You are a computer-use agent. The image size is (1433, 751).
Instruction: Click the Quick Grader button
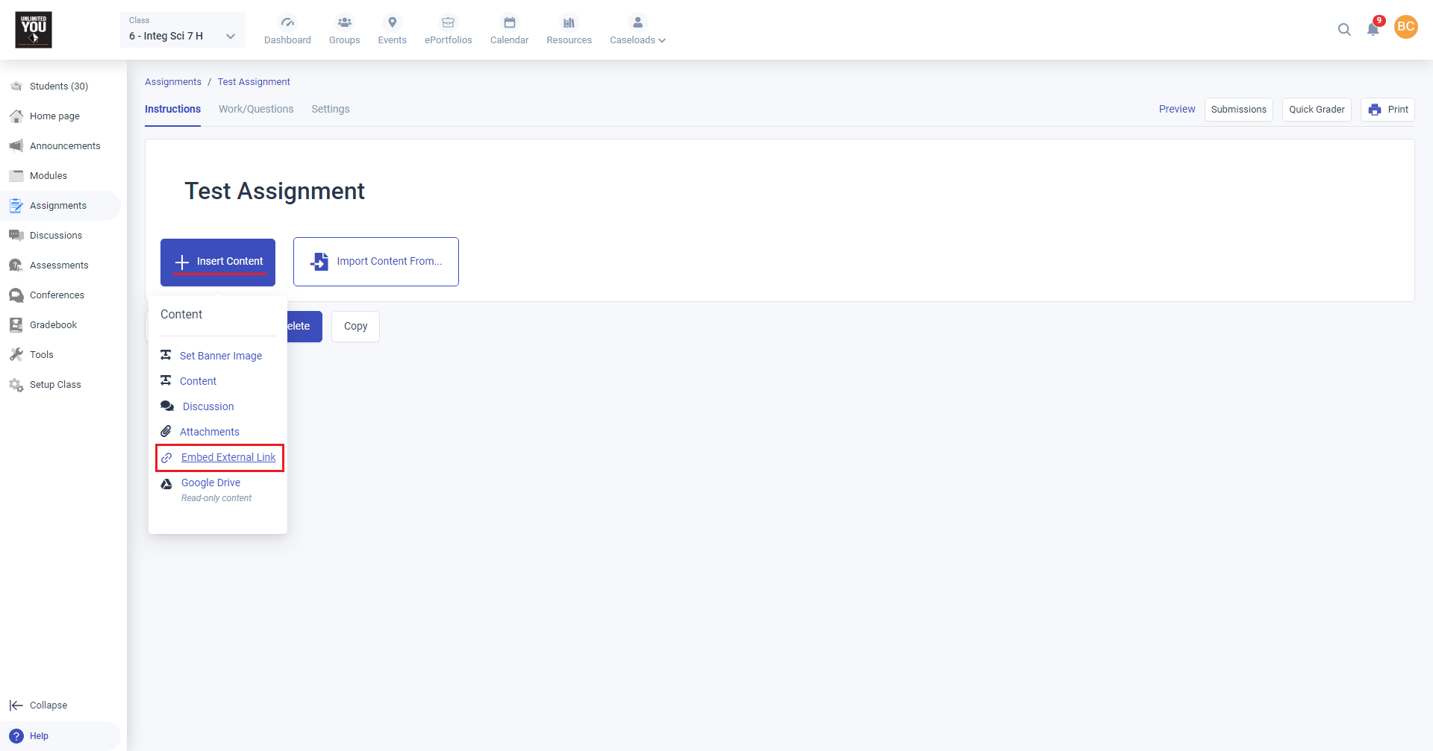[1317, 110]
